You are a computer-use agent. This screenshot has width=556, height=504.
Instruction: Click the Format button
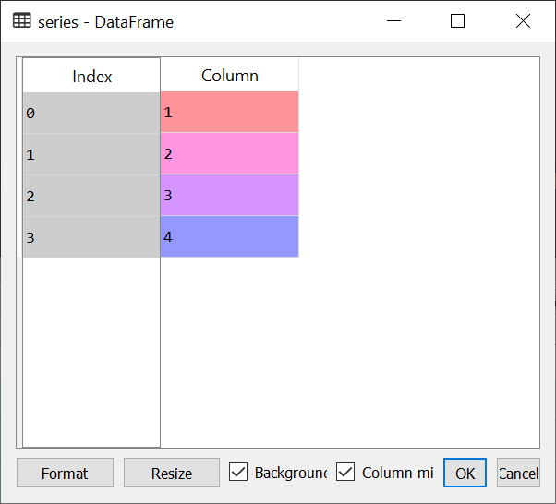65,473
